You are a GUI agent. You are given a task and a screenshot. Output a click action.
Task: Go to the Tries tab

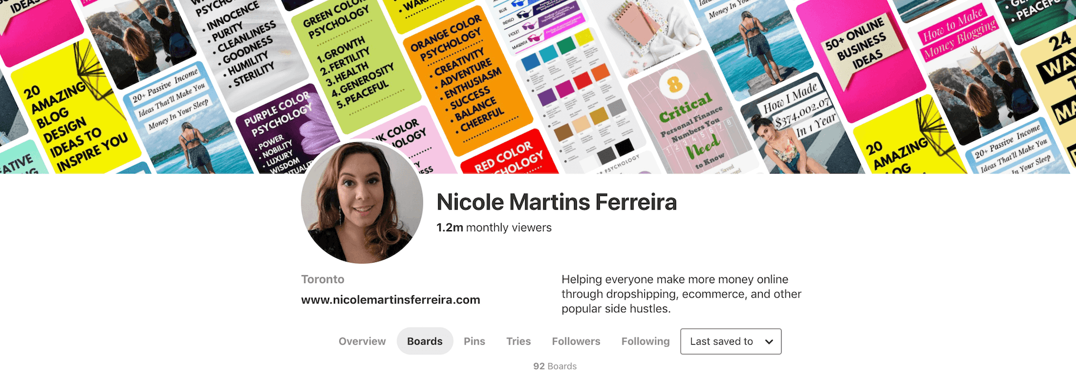point(519,341)
